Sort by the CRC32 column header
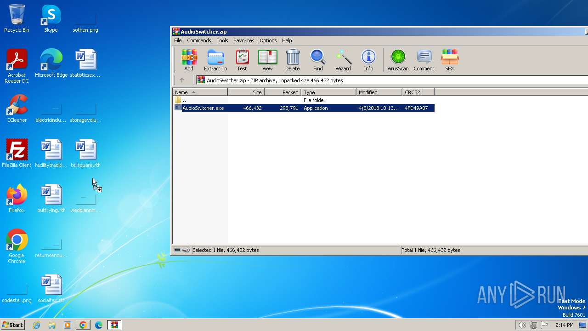Screen dimensions: 588x331 coord(418,92)
